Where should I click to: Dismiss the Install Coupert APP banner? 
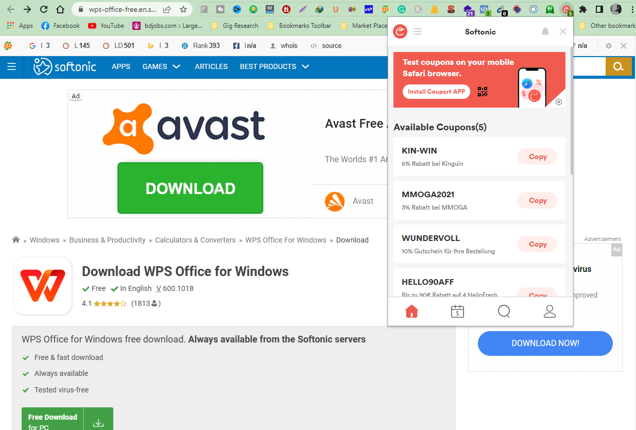coord(558,102)
